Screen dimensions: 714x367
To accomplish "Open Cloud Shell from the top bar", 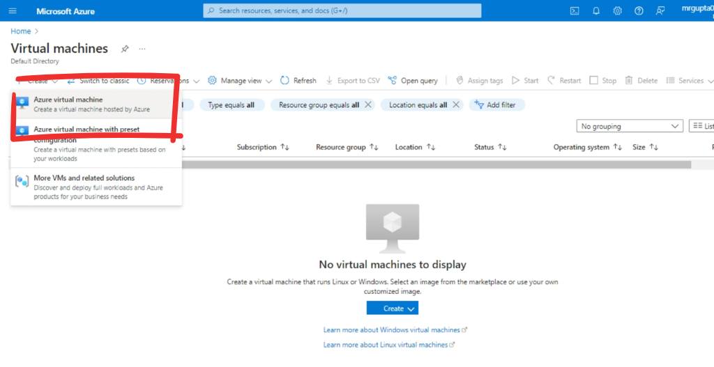I will (x=575, y=10).
